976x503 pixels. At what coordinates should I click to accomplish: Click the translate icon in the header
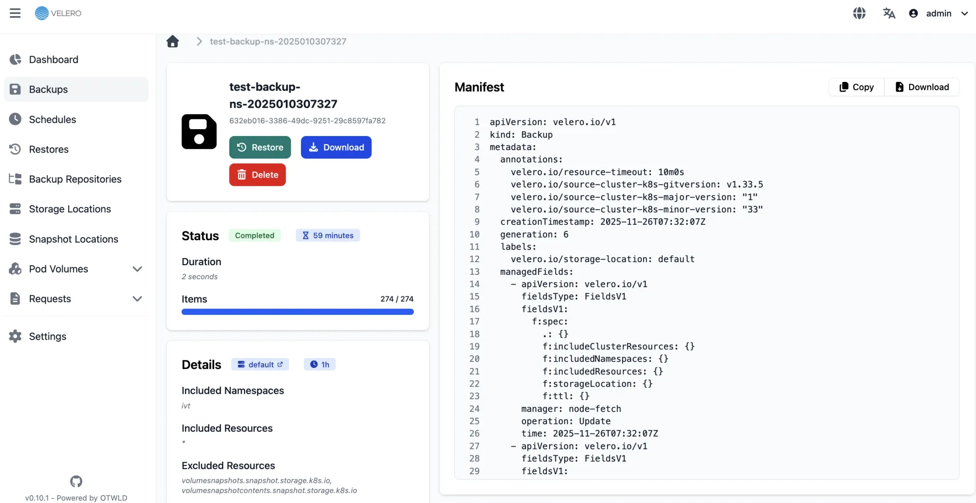tap(889, 13)
